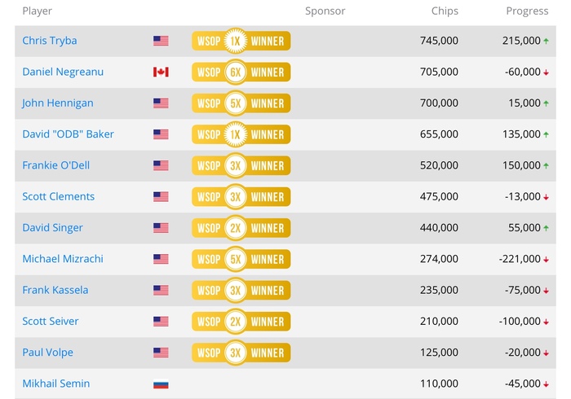Screen dimensions: 571x399
Task: Open Scott Seiver's player page
Action: (x=51, y=321)
